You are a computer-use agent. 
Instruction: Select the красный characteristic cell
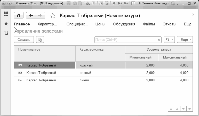[x=100, y=65]
